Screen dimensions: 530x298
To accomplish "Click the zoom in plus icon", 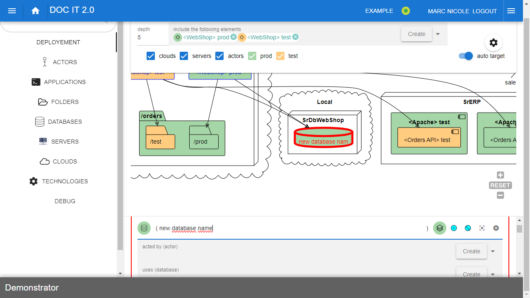I will click(x=500, y=175).
